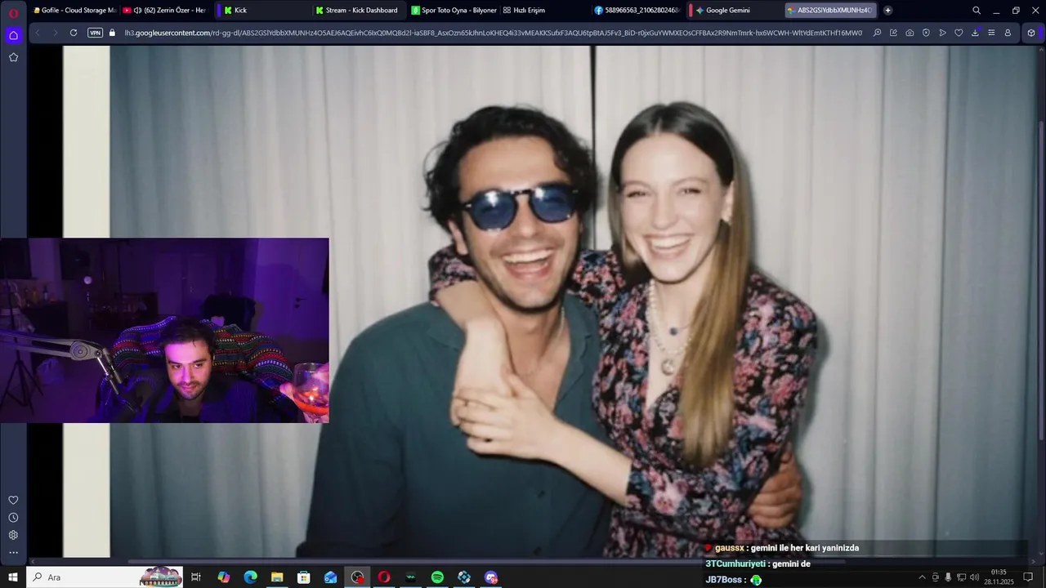Viewport: 1046px width, 588px height.
Task: Open the edit page note icon
Action: (x=893, y=33)
